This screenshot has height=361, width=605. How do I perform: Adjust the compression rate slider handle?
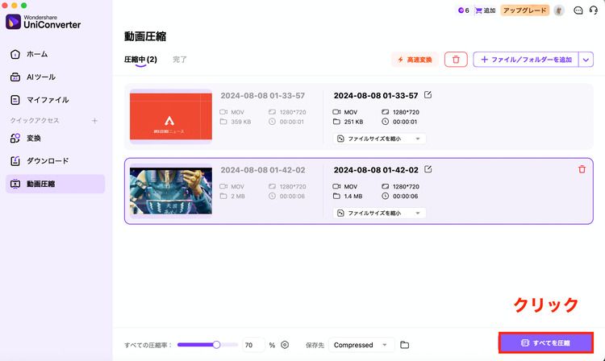(216, 345)
